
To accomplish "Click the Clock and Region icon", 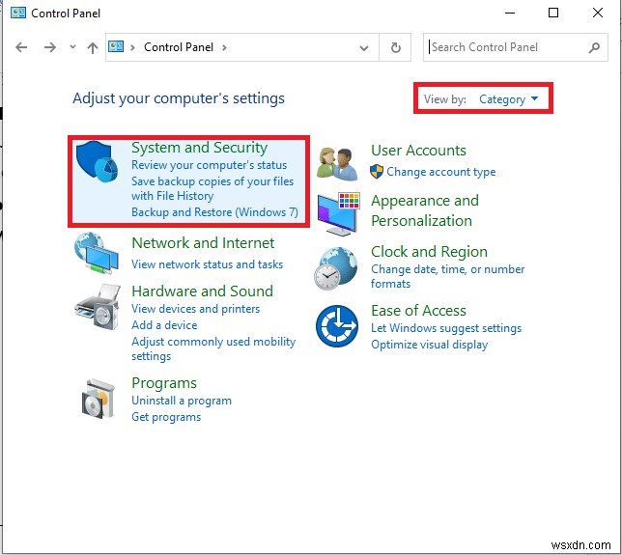I will pos(337,266).
